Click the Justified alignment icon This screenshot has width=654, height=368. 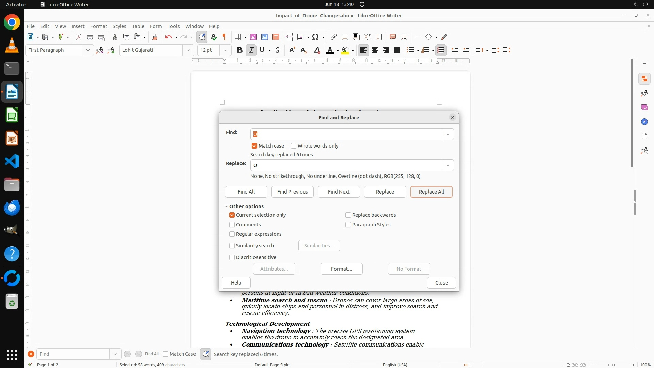(397, 50)
